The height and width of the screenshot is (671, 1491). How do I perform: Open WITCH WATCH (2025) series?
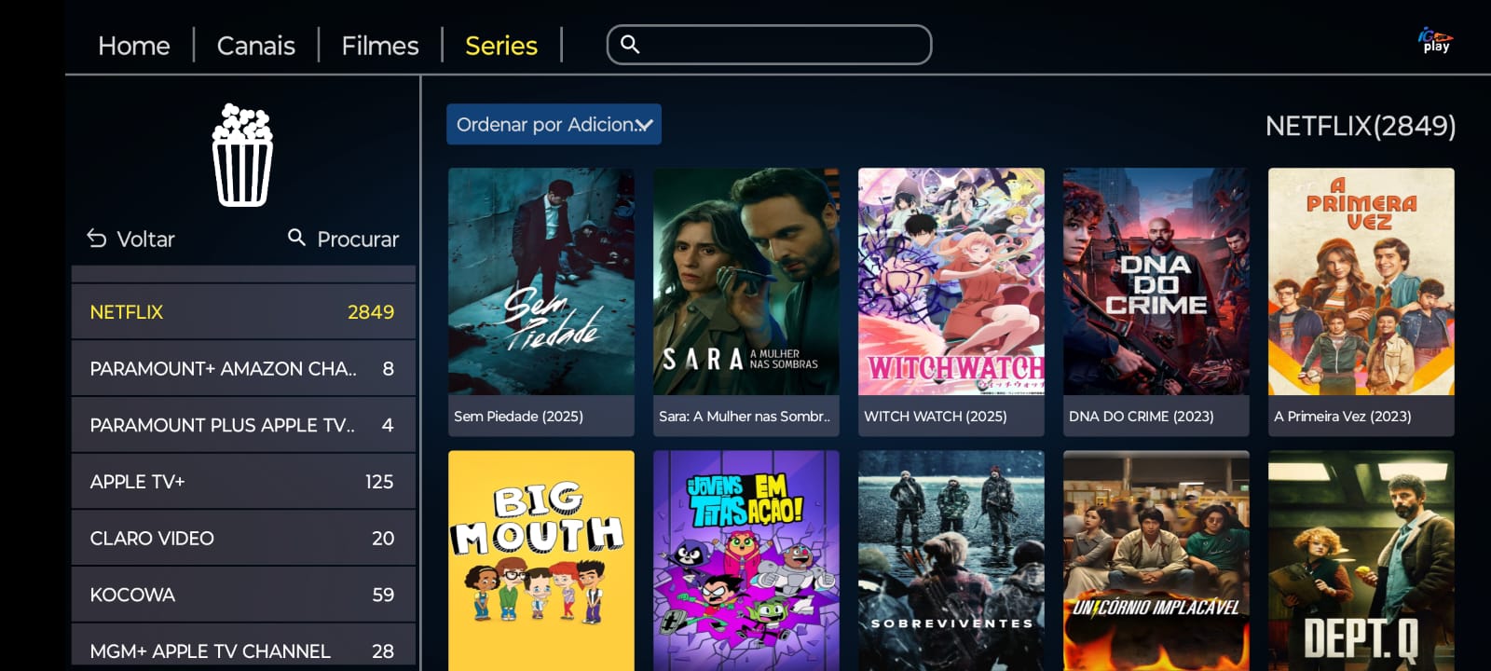pos(951,302)
